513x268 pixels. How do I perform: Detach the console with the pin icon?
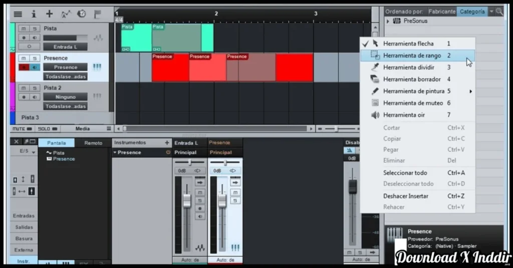[26, 141]
